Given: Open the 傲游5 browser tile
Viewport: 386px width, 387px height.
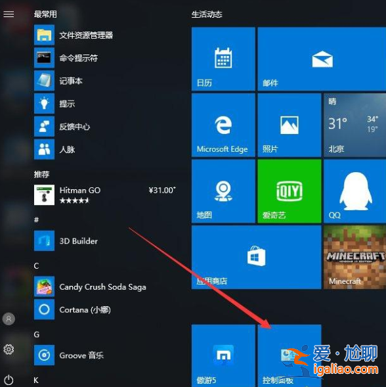Looking at the screenshot, I should tap(223, 355).
